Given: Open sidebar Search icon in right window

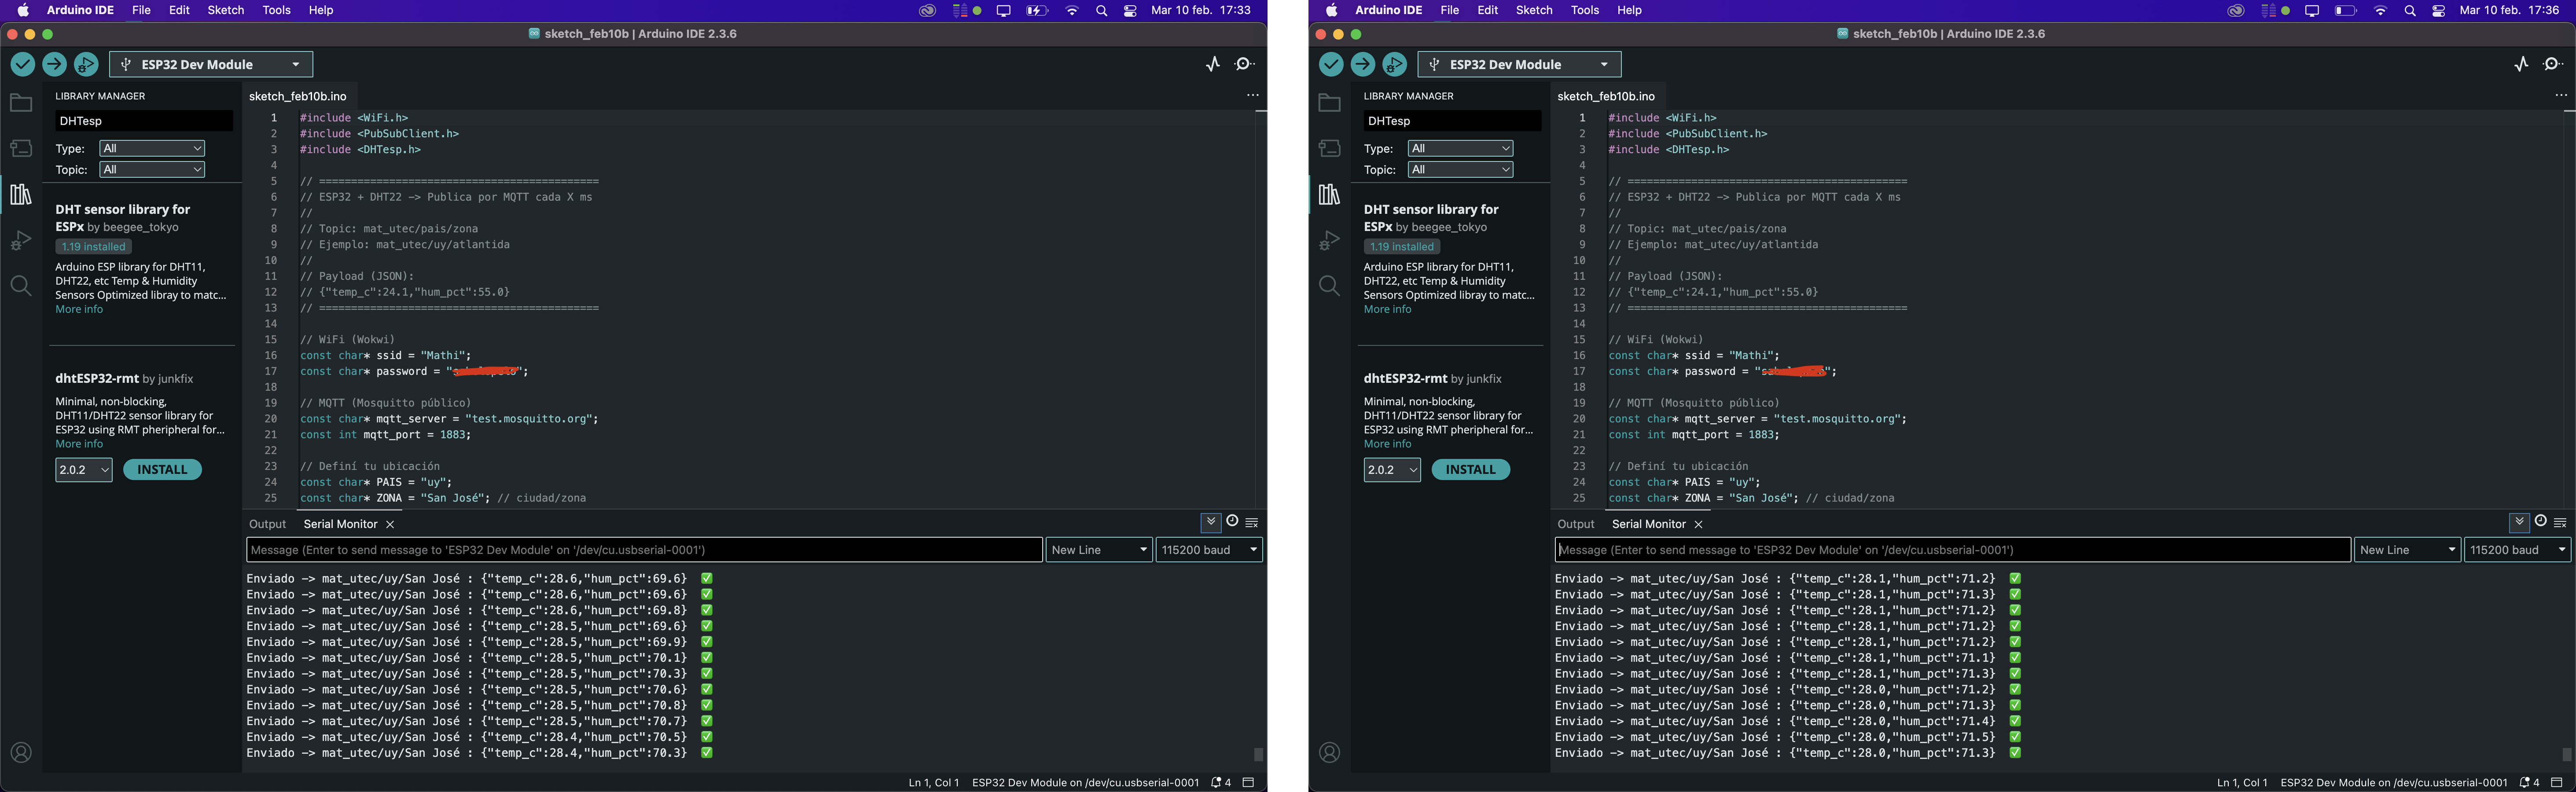Looking at the screenshot, I should (1329, 286).
